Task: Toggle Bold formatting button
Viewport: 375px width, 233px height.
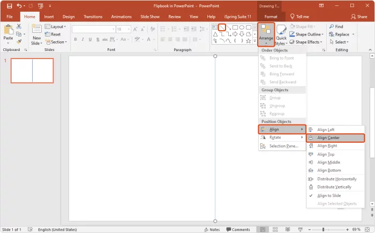Action: (76, 39)
